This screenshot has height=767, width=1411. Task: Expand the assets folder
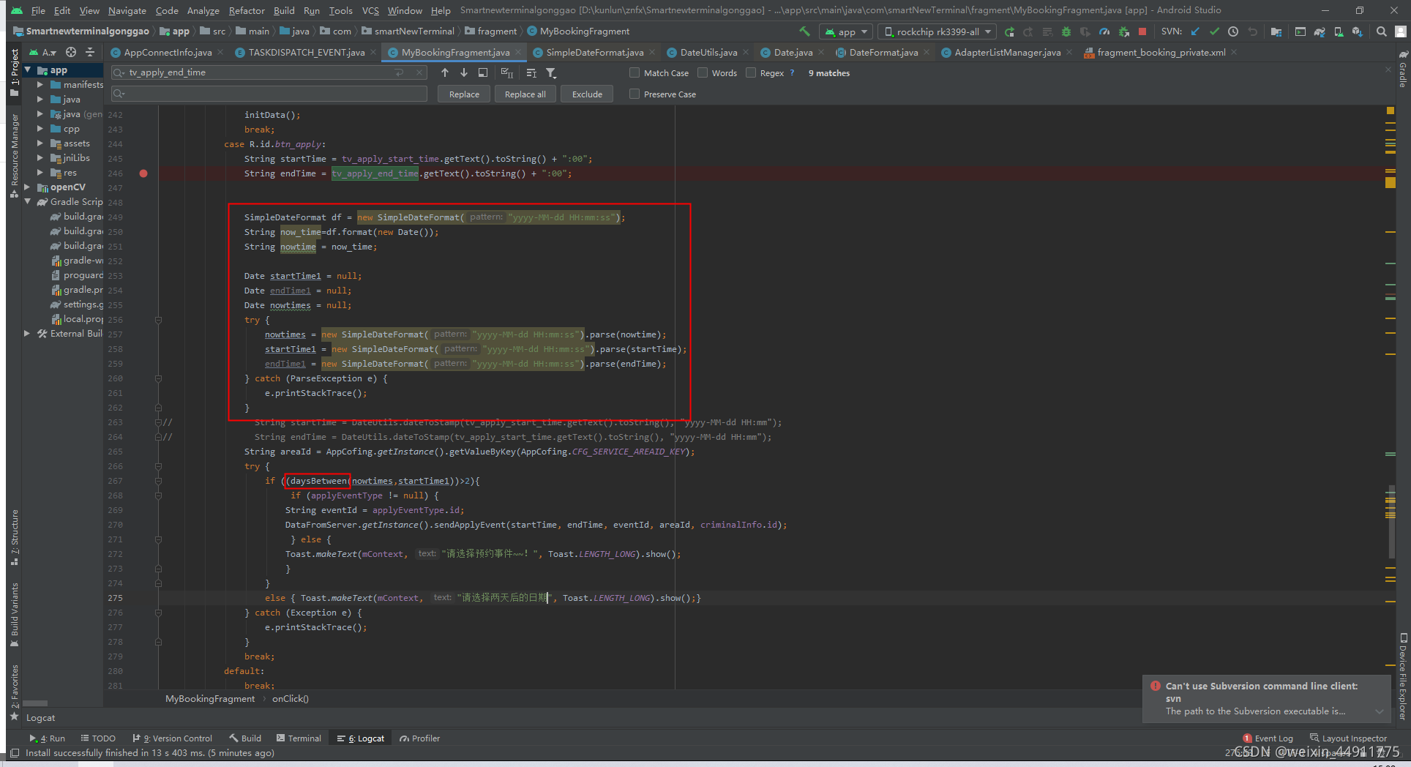point(40,143)
